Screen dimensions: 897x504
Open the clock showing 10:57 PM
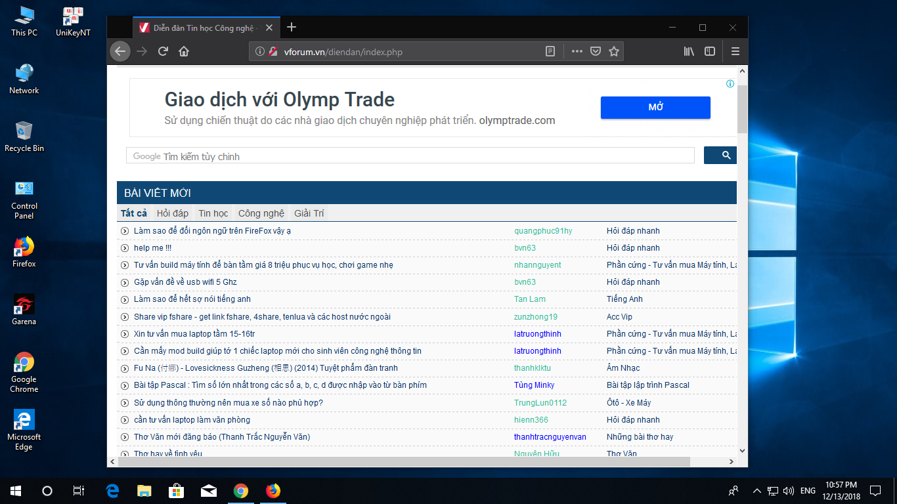click(841, 490)
